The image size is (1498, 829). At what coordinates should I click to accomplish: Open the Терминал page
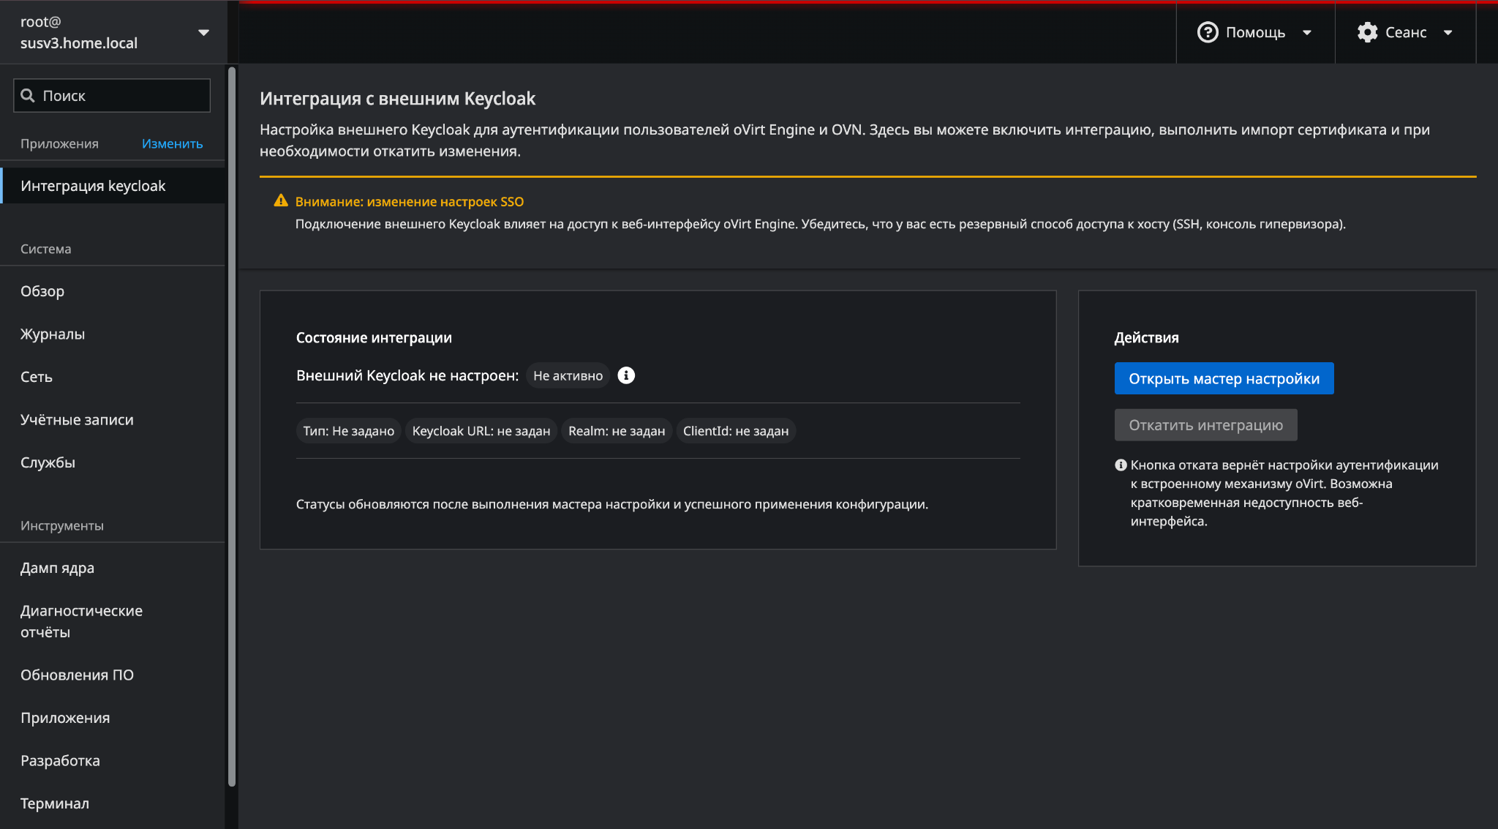pos(55,803)
